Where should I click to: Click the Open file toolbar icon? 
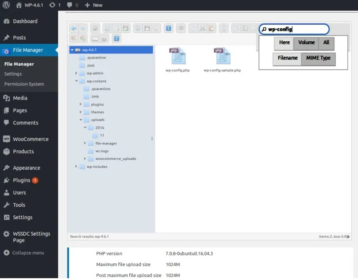[138, 28]
